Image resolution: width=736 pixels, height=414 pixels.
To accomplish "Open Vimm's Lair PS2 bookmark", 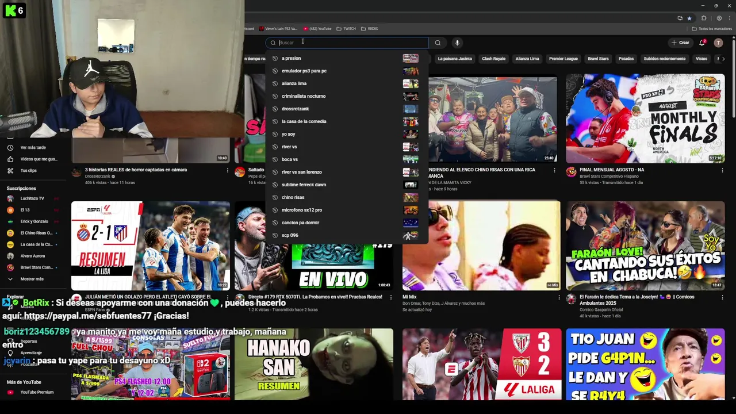I will (278, 28).
